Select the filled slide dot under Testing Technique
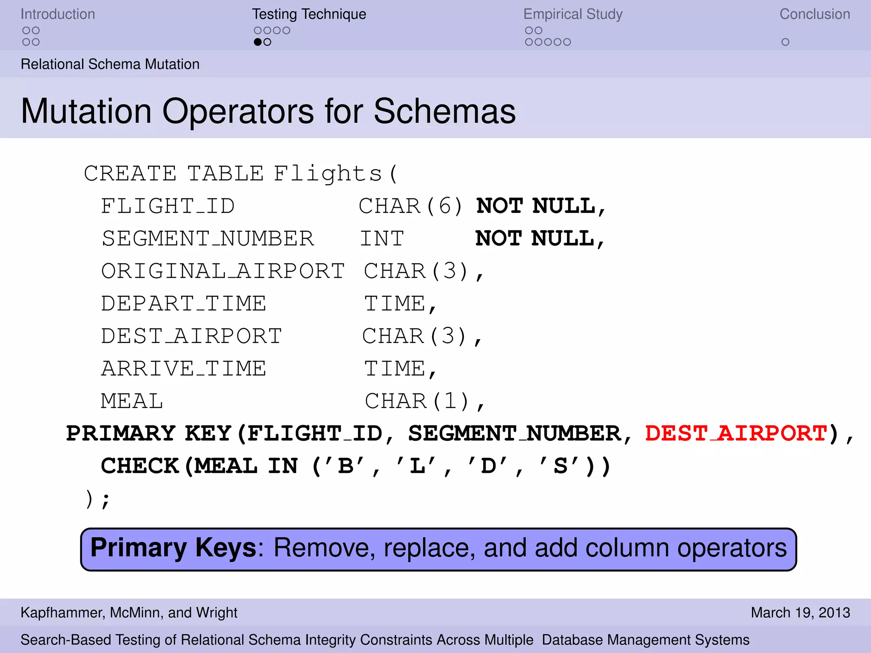 pyautogui.click(x=258, y=42)
